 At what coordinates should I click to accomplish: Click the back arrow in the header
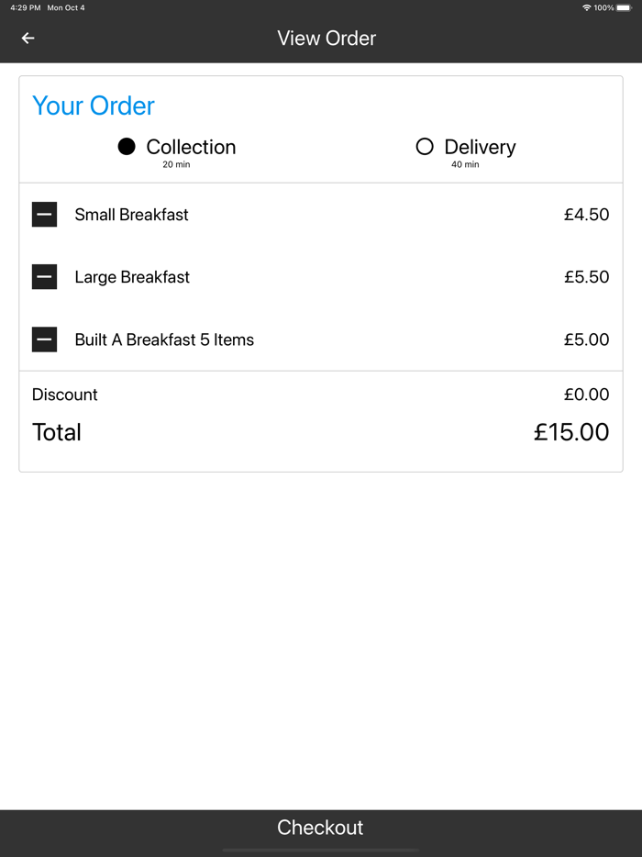tap(28, 38)
